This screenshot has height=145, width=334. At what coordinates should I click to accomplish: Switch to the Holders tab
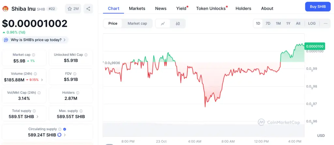[x=243, y=8]
